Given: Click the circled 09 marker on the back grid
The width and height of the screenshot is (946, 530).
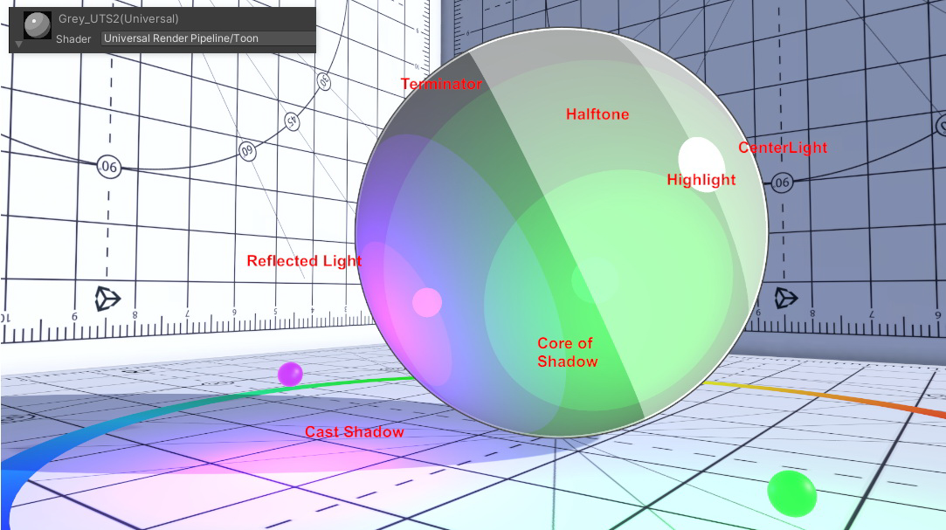Looking at the screenshot, I should (247, 153).
